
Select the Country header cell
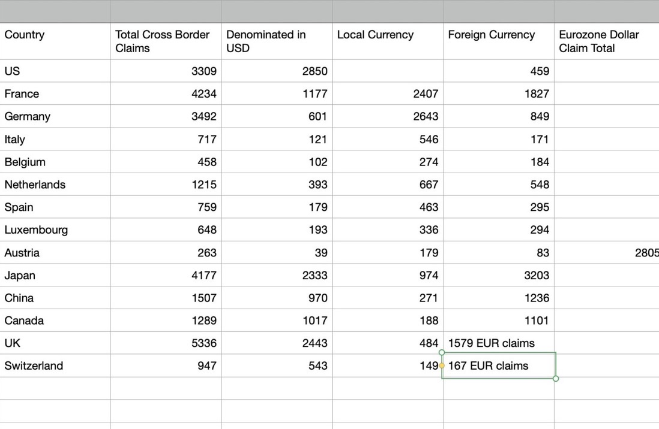click(x=55, y=41)
